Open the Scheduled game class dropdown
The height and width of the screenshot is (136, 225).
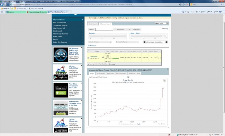(x=136, y=29)
